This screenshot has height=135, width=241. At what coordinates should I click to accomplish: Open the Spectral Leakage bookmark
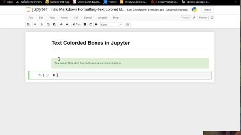click(195, 2)
